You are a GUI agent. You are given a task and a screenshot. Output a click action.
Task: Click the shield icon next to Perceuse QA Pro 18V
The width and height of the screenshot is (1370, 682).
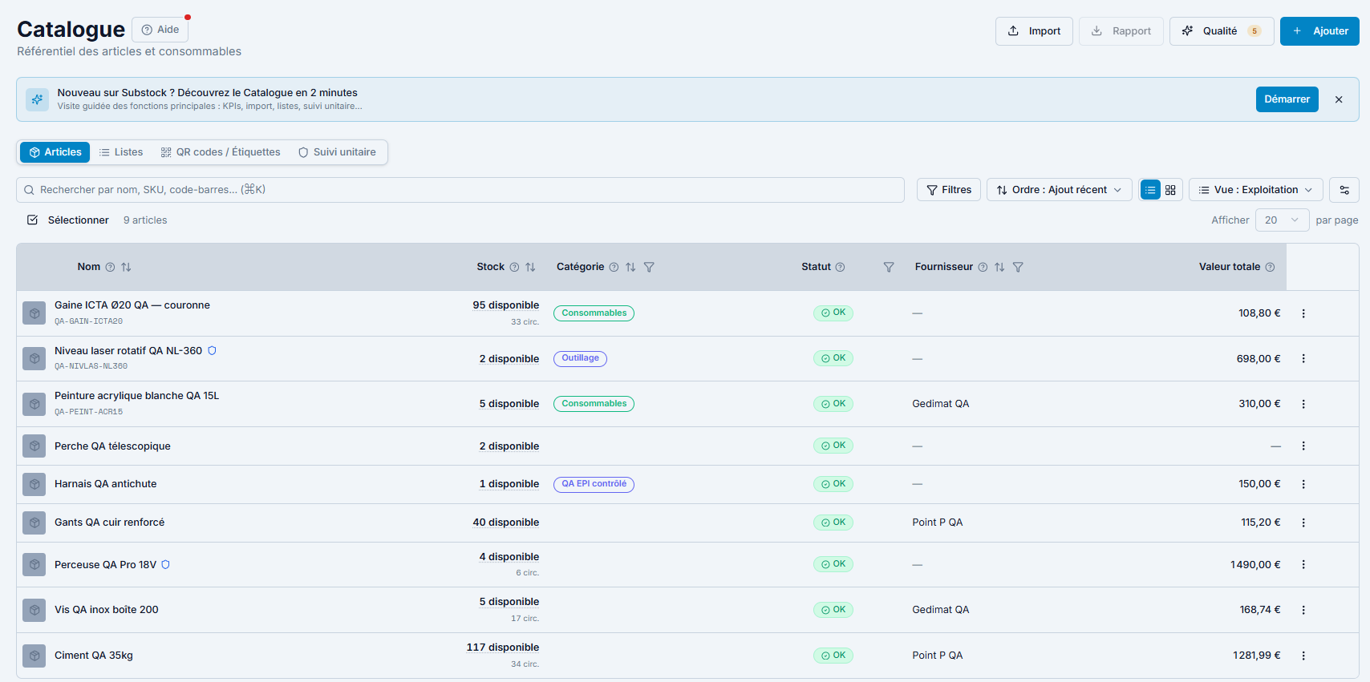(165, 564)
